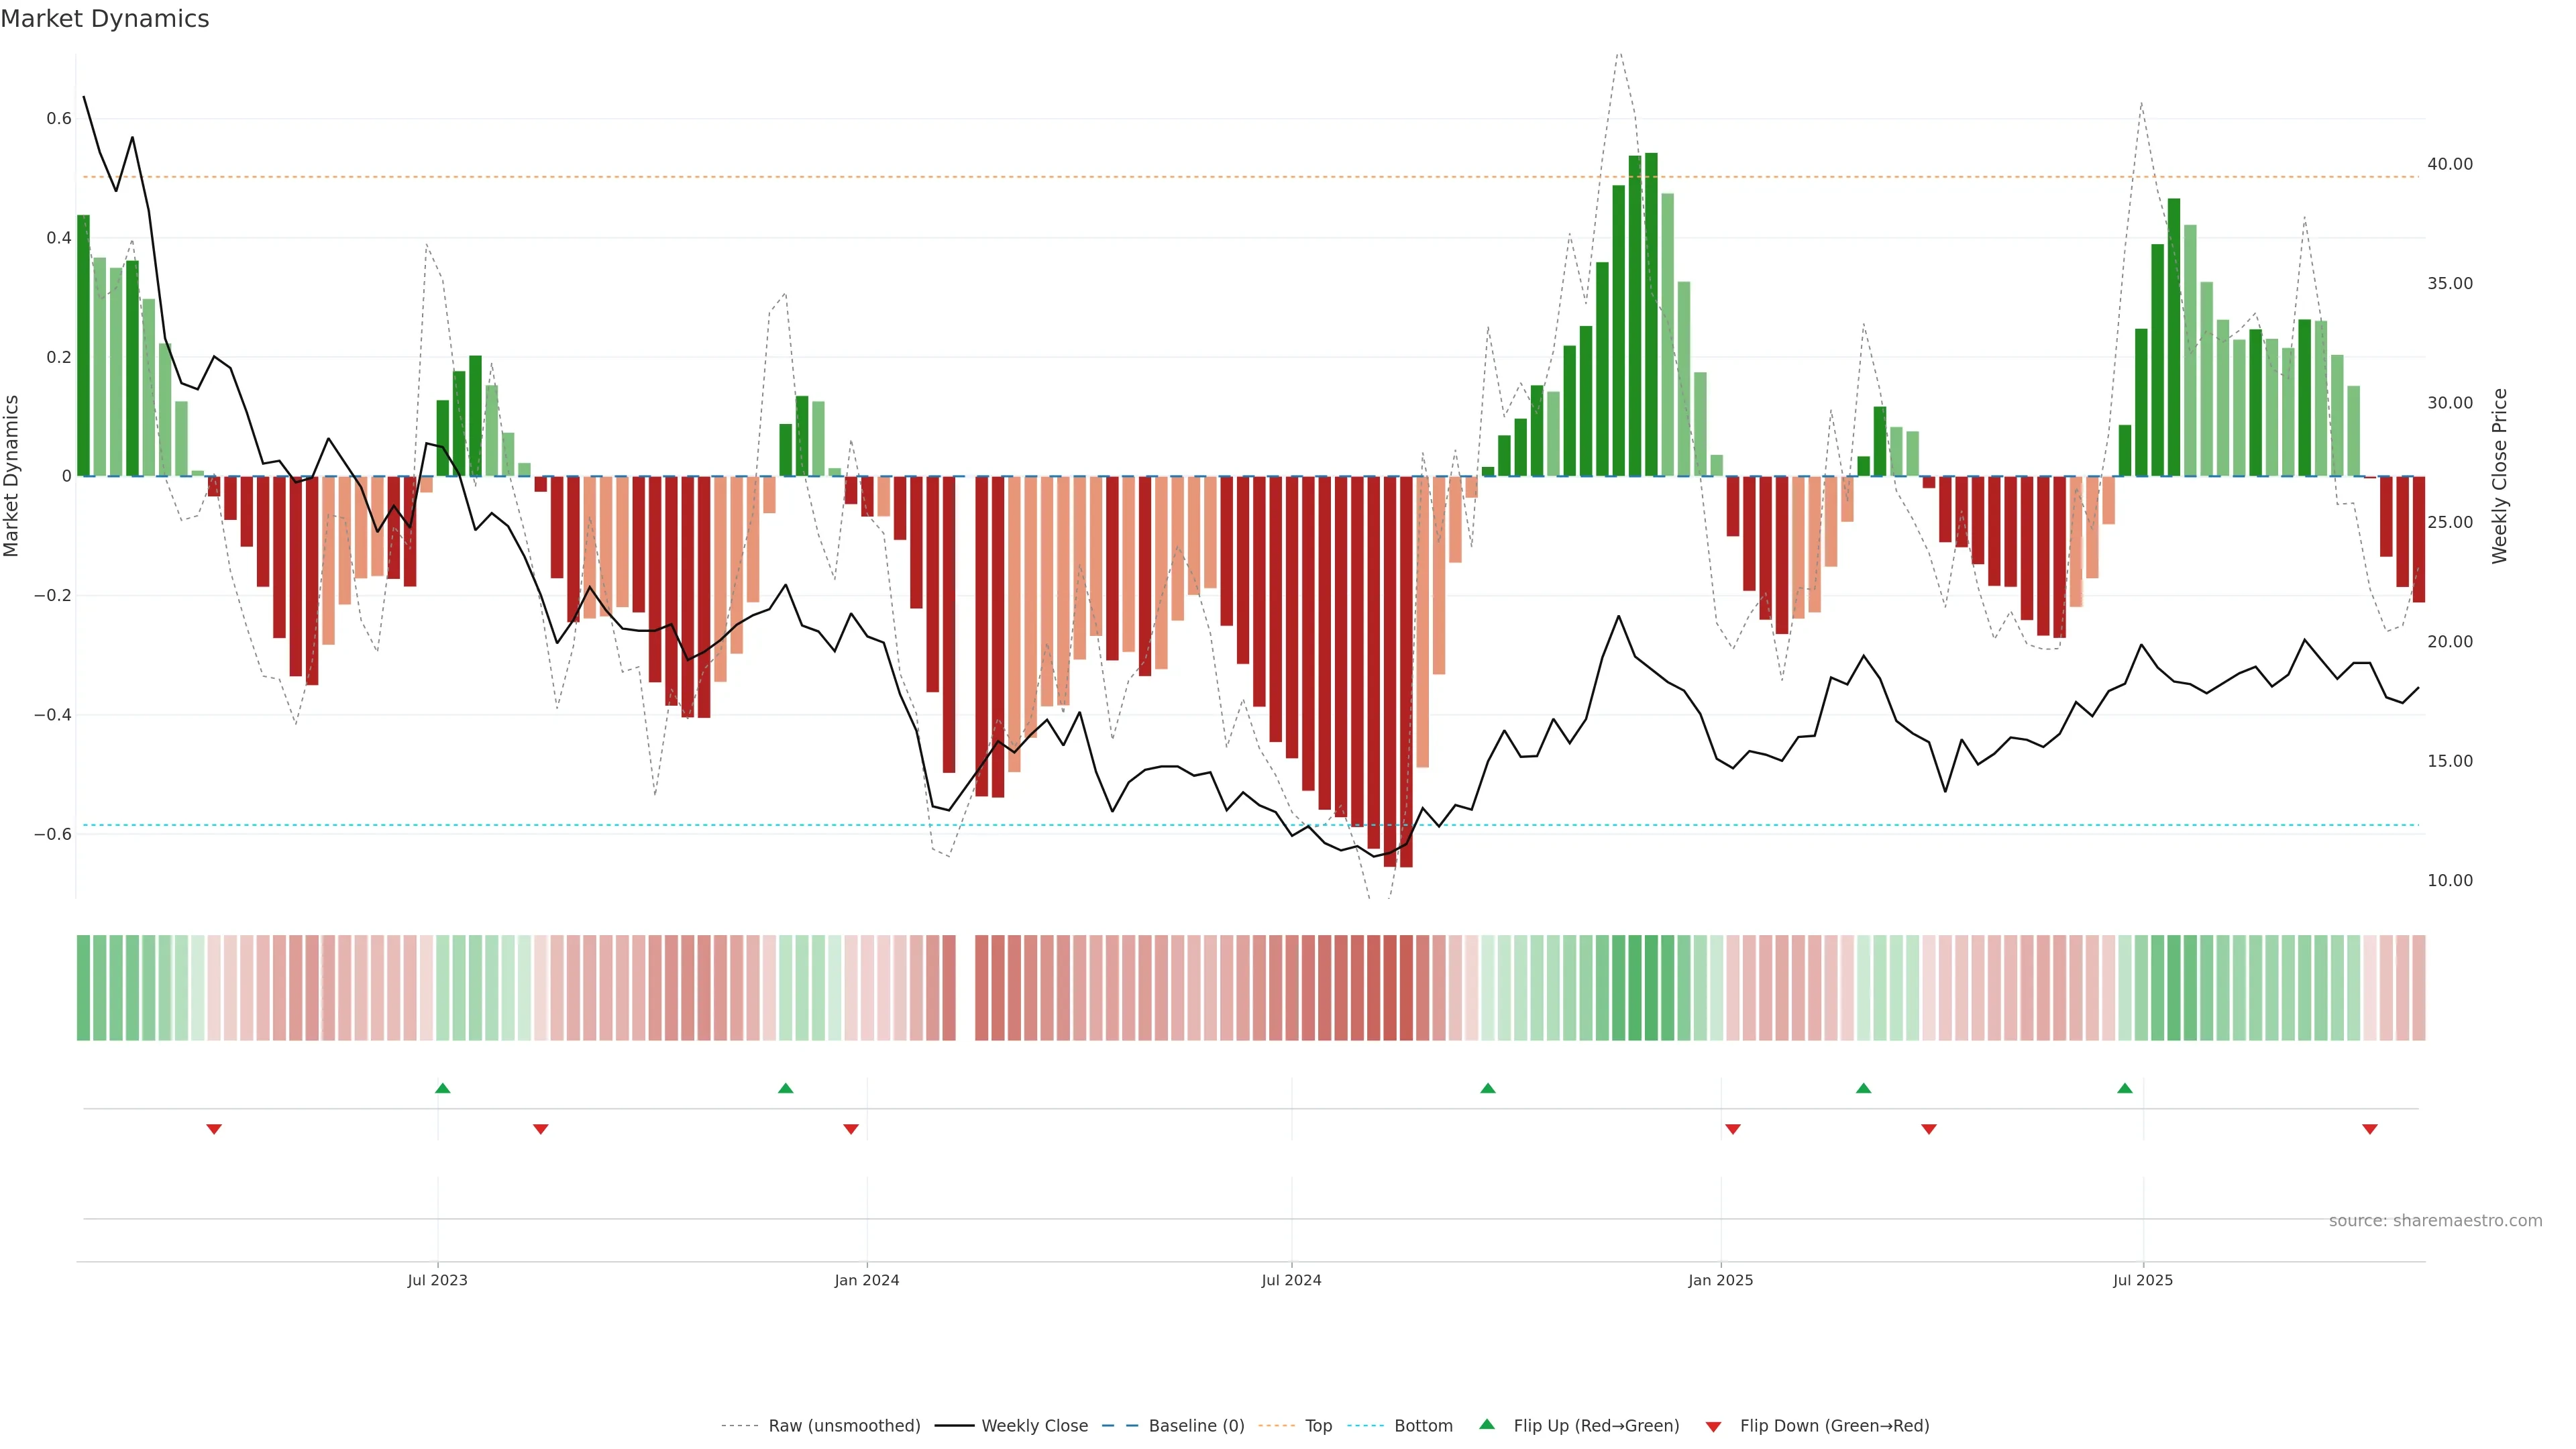Screen dimensions: 2576x1449
Task: Click the Jan 2025 x-axis label
Action: pos(1720,1280)
